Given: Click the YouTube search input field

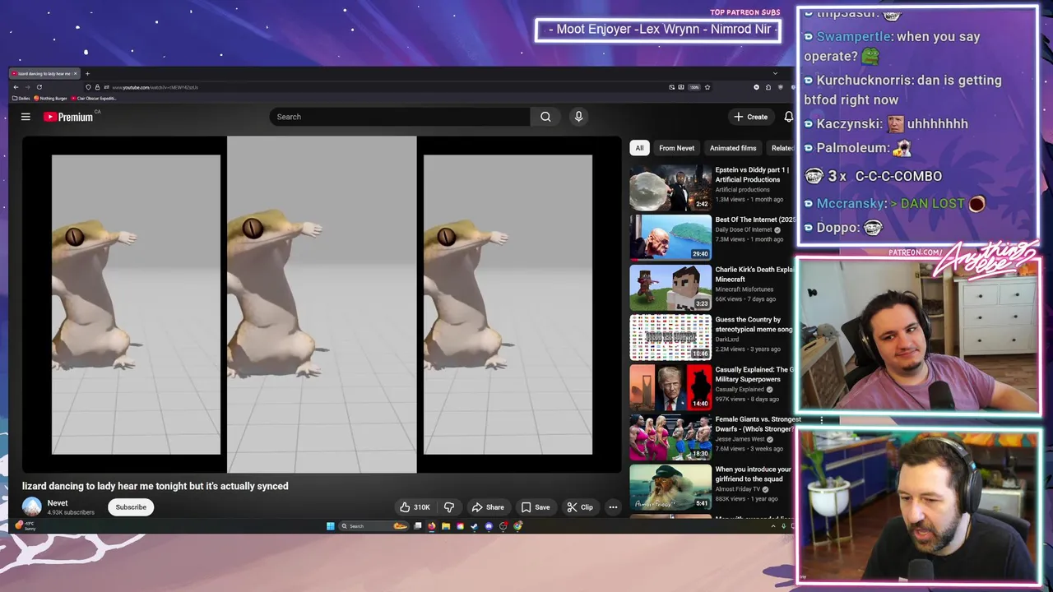Looking at the screenshot, I should 400,117.
